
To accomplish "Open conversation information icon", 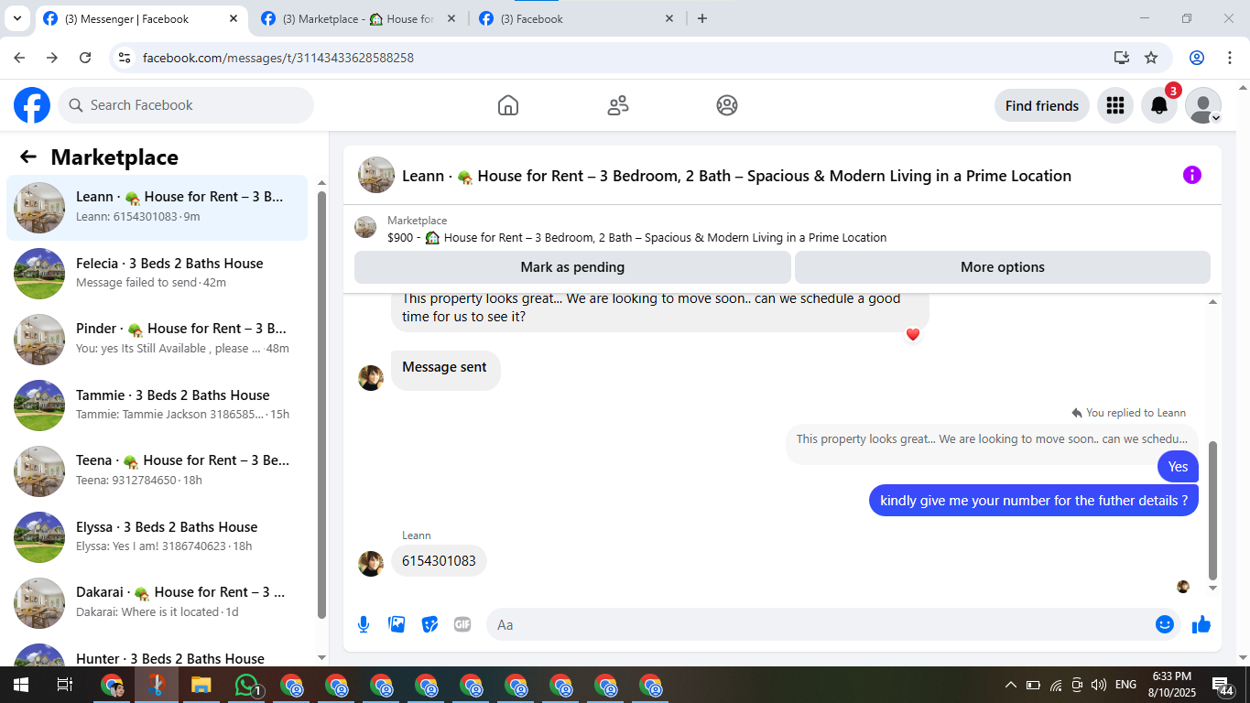I will pos(1191,175).
